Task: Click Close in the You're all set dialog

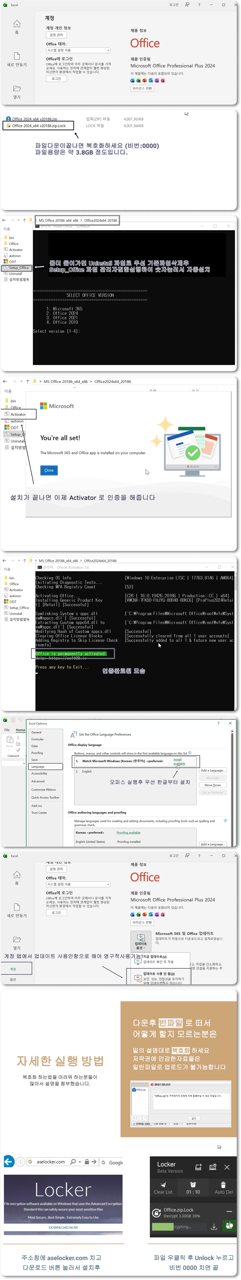Action: [49, 470]
